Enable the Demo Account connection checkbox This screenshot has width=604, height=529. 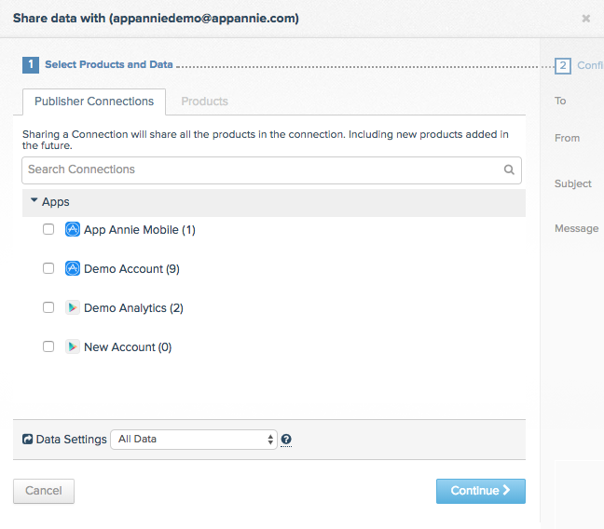[x=48, y=268]
